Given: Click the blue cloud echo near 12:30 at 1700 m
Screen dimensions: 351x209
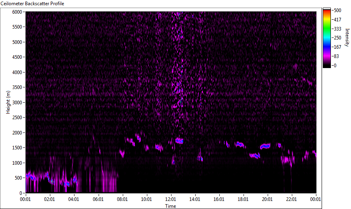Looking at the screenshot, I should (179, 141).
